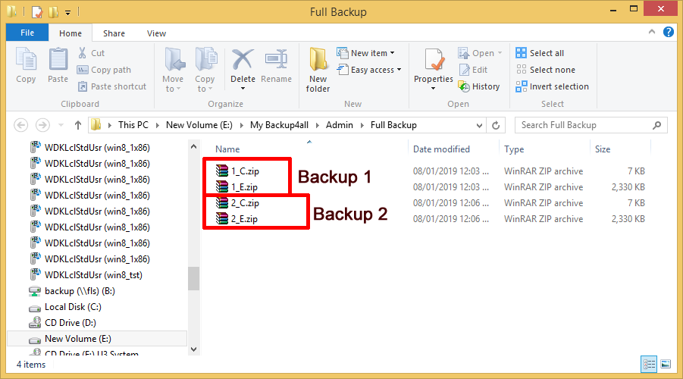Open file History
Image resolution: width=683 pixels, height=379 pixels.
pos(479,86)
